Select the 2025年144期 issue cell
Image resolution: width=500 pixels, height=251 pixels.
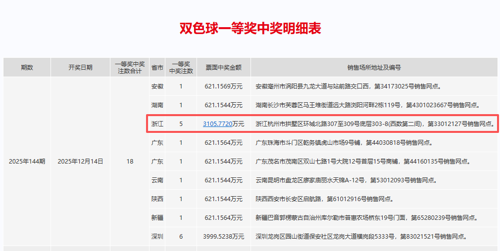27,162
